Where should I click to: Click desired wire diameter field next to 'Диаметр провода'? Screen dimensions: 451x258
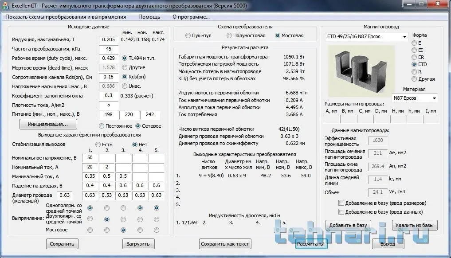64,195
